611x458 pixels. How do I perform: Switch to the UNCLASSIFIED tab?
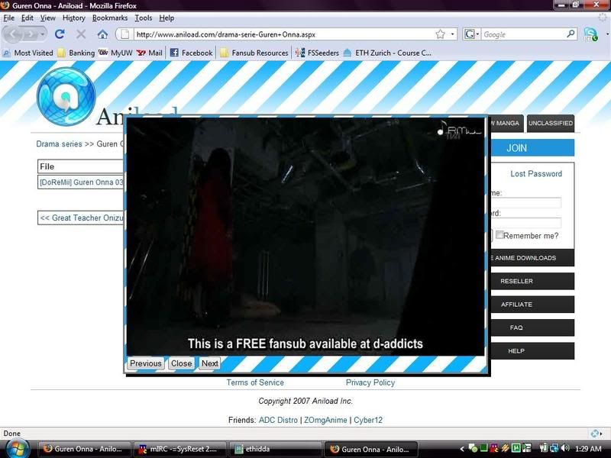tap(550, 123)
